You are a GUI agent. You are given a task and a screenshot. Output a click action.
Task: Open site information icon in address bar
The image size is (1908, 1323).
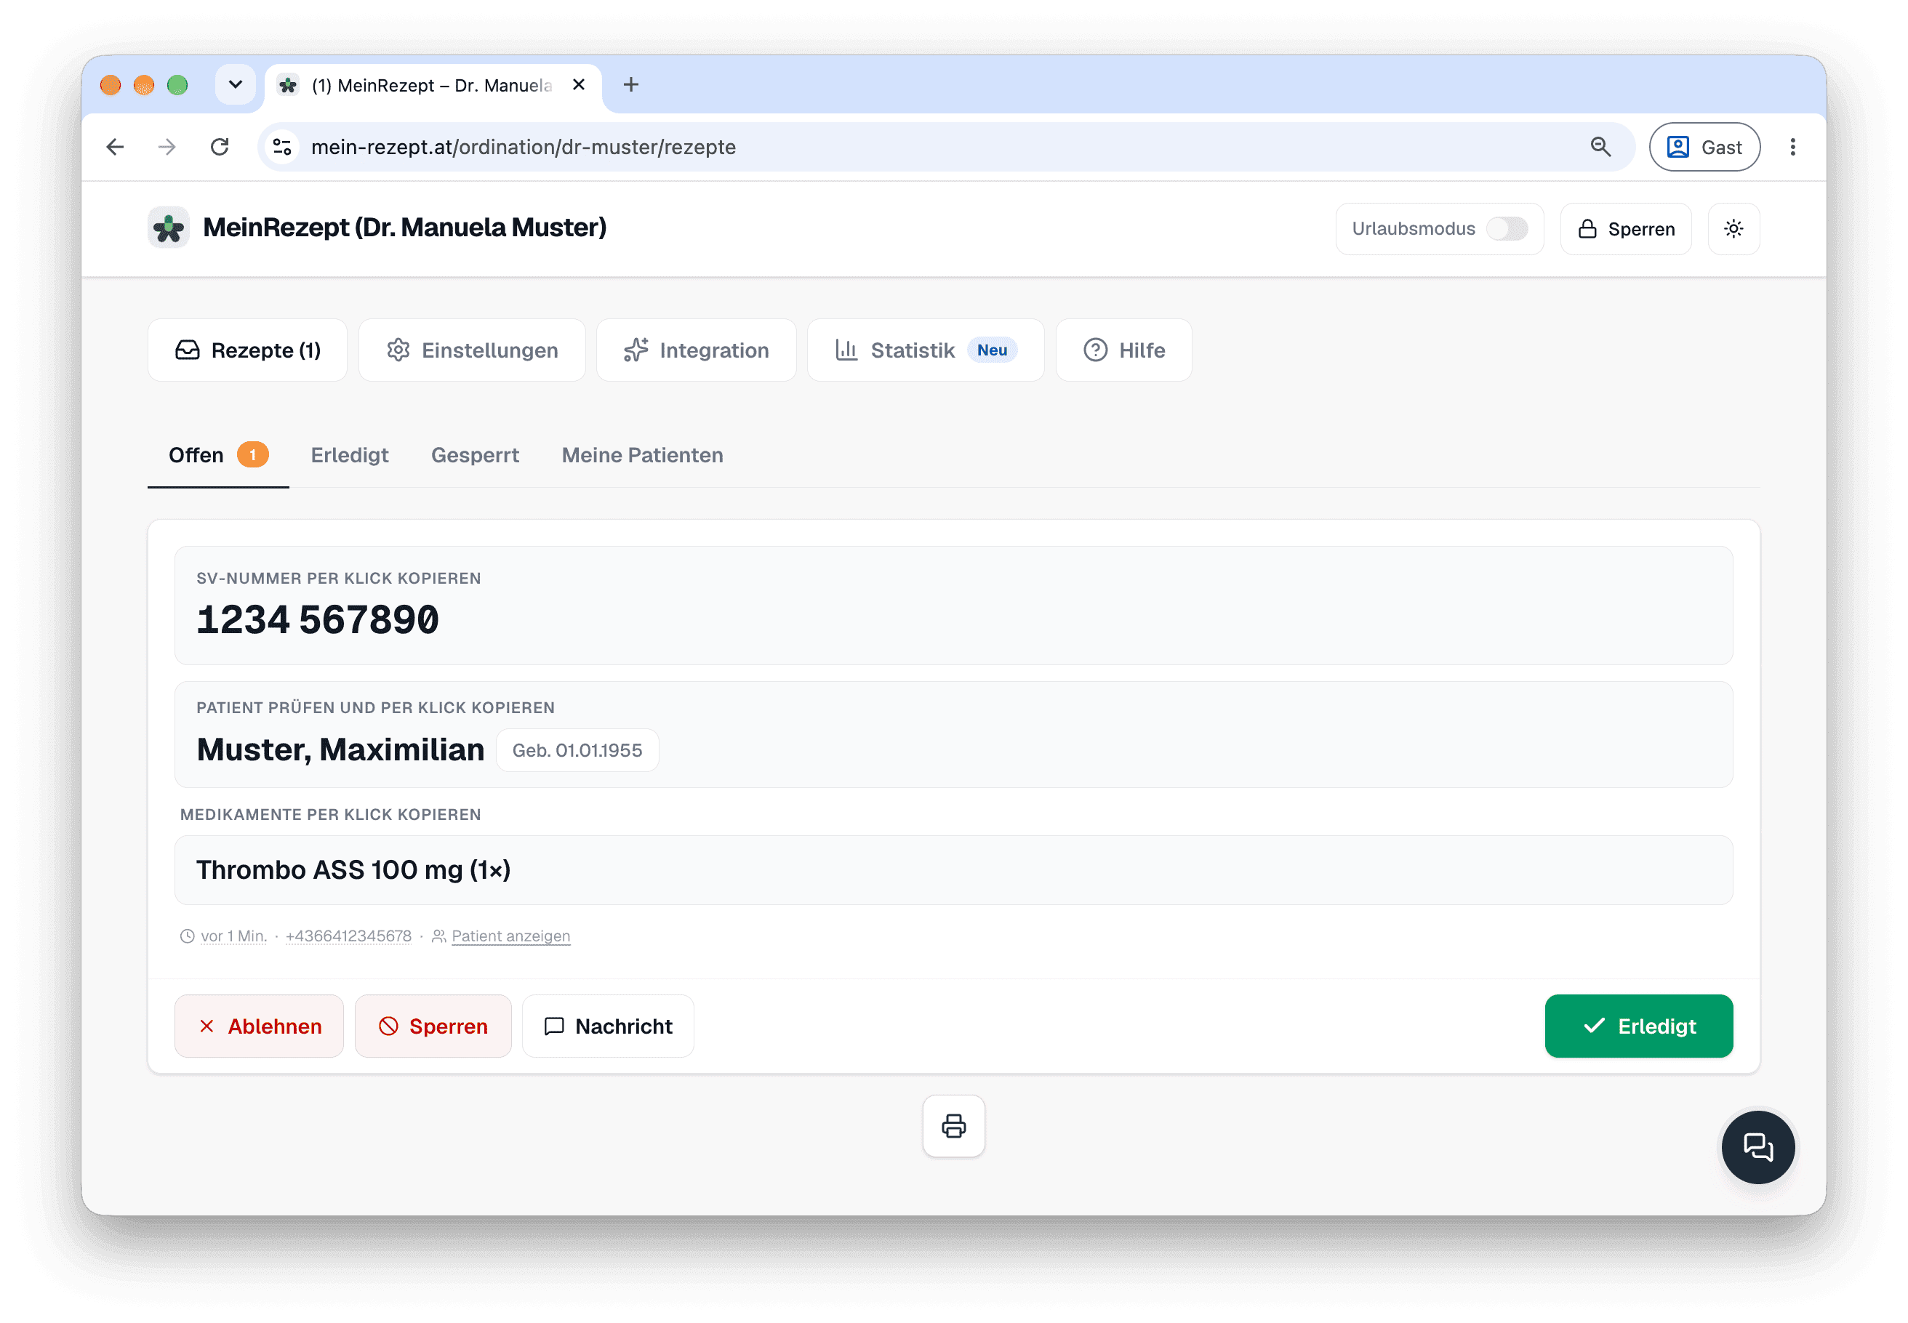(282, 147)
